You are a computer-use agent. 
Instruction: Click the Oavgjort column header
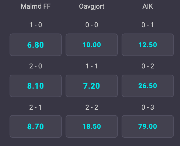pyautogui.click(x=92, y=6)
